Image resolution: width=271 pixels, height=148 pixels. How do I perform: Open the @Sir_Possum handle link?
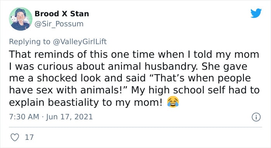point(59,24)
